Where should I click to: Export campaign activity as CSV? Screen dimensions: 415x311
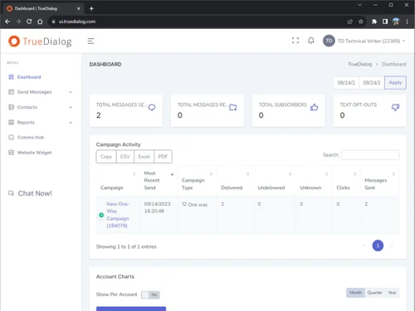coord(125,157)
